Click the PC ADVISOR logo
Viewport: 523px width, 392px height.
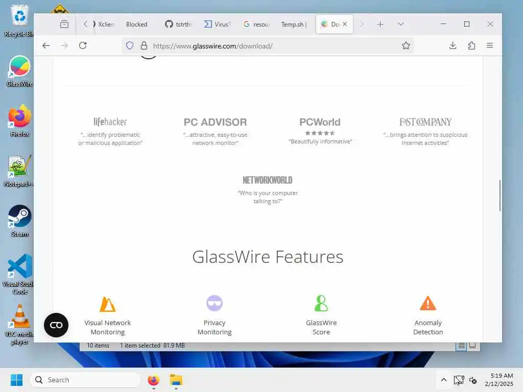pyautogui.click(x=215, y=122)
